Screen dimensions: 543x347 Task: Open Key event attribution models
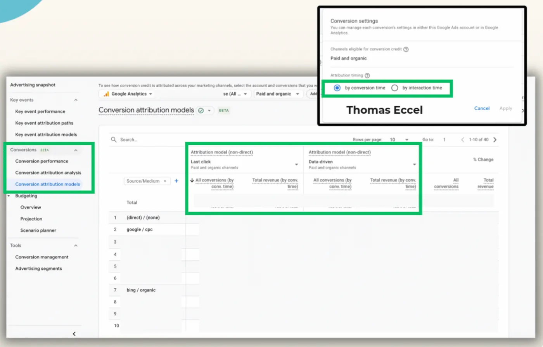46,135
